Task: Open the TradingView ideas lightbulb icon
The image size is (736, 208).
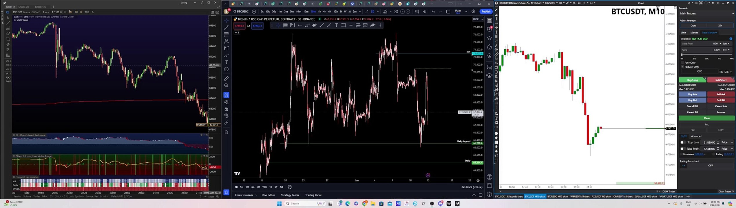Action: [x=489, y=56]
